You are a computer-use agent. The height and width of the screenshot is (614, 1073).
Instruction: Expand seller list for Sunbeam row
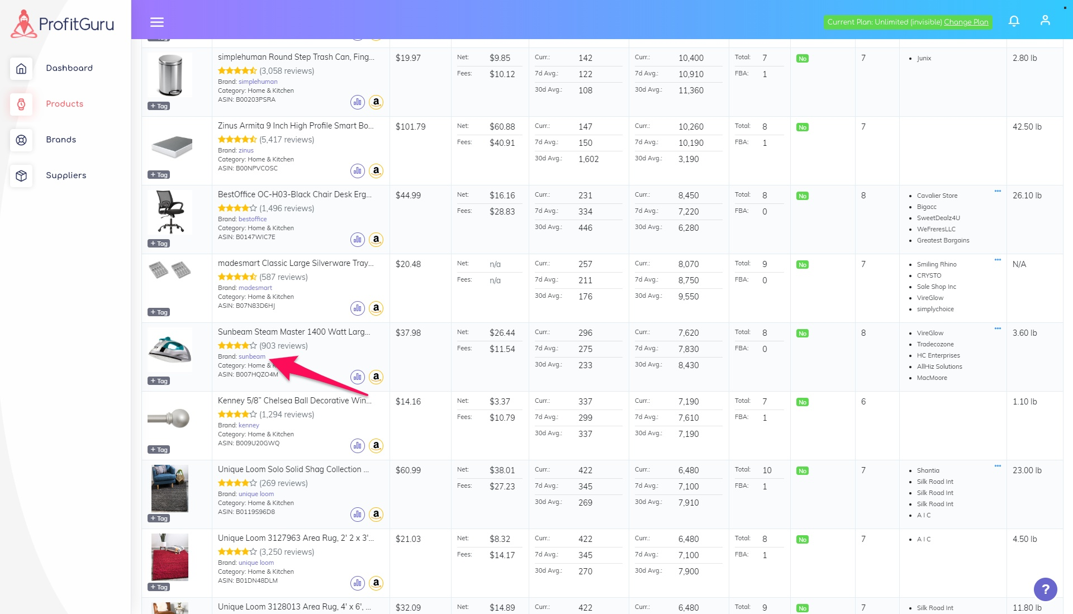point(998,329)
